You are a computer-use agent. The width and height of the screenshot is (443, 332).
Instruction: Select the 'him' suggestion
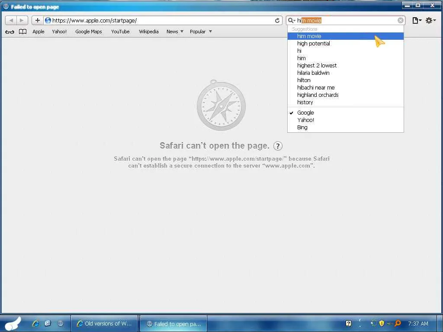pos(346,58)
